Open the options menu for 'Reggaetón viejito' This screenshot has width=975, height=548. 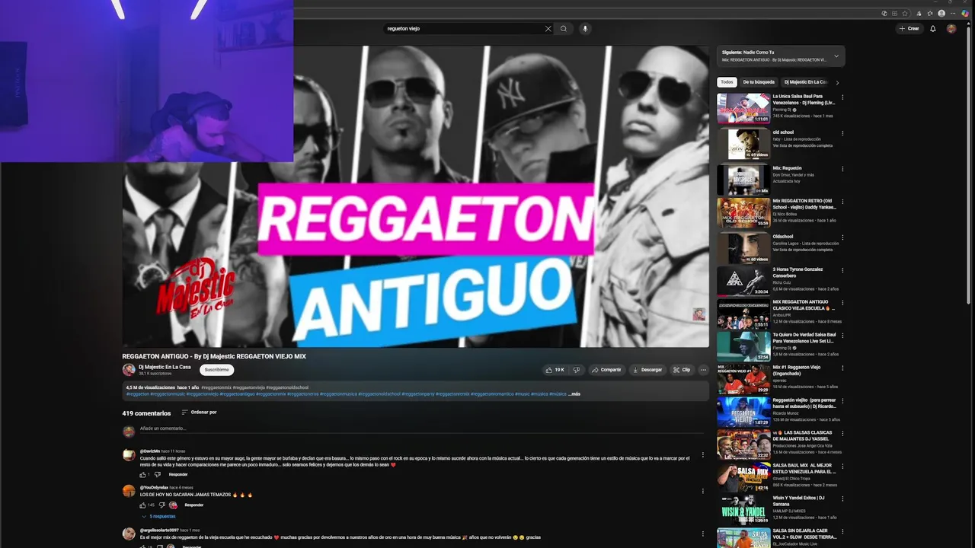point(842,402)
